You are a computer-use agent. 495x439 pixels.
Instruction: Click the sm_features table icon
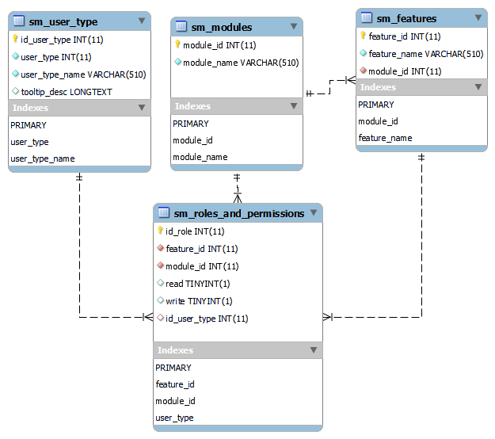coord(367,18)
